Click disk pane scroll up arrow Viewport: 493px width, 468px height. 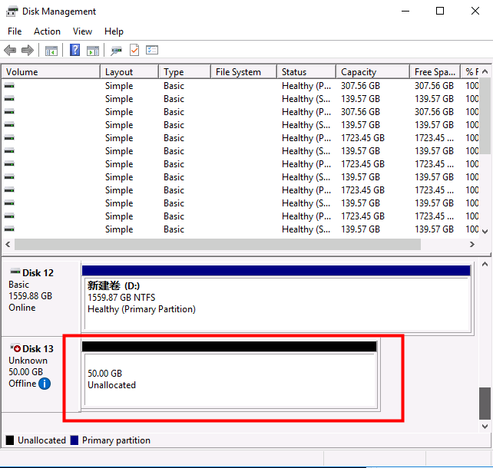pos(485,265)
